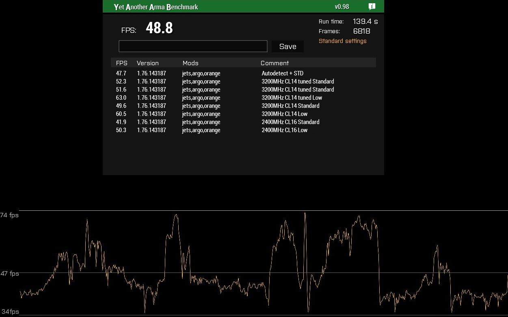Select the 51.6 fps result row
The image size is (508, 317).
243,90
